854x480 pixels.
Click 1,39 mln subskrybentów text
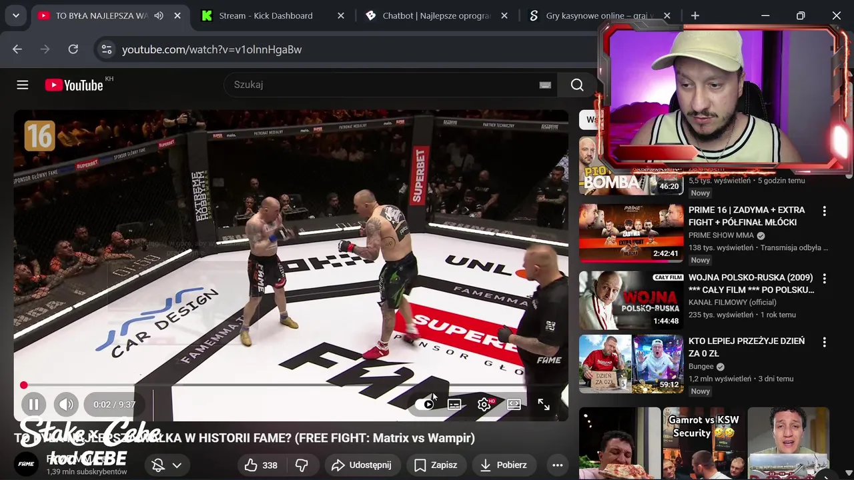click(87, 472)
